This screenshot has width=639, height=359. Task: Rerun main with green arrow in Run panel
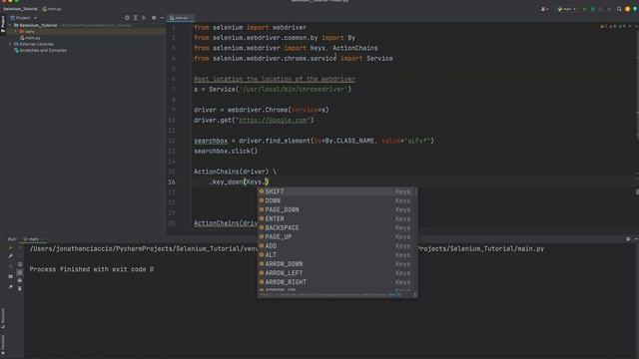click(x=11, y=247)
